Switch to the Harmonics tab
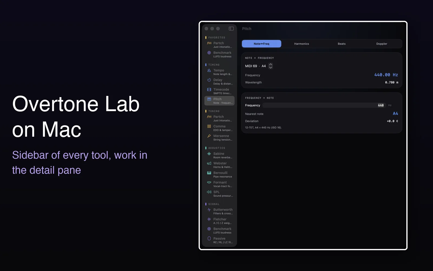 tap(301, 44)
